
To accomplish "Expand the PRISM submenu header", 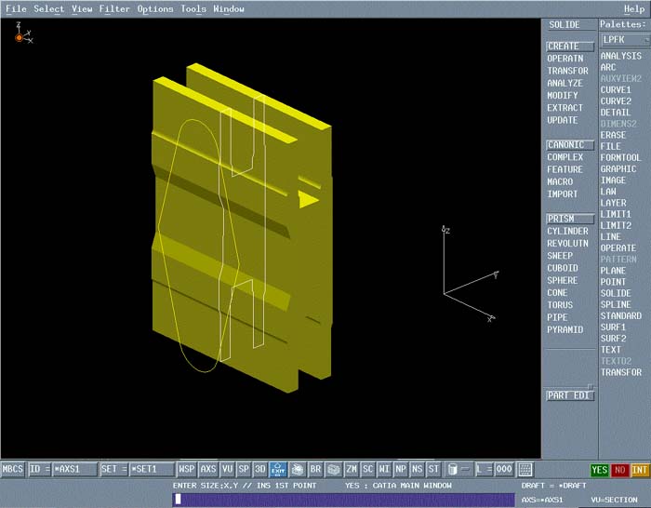I will click(564, 219).
